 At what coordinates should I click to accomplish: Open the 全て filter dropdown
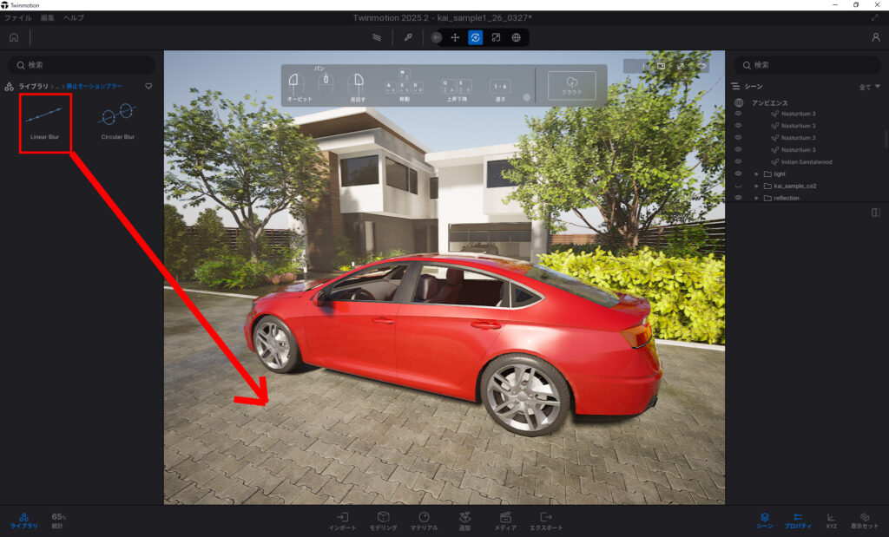click(869, 87)
